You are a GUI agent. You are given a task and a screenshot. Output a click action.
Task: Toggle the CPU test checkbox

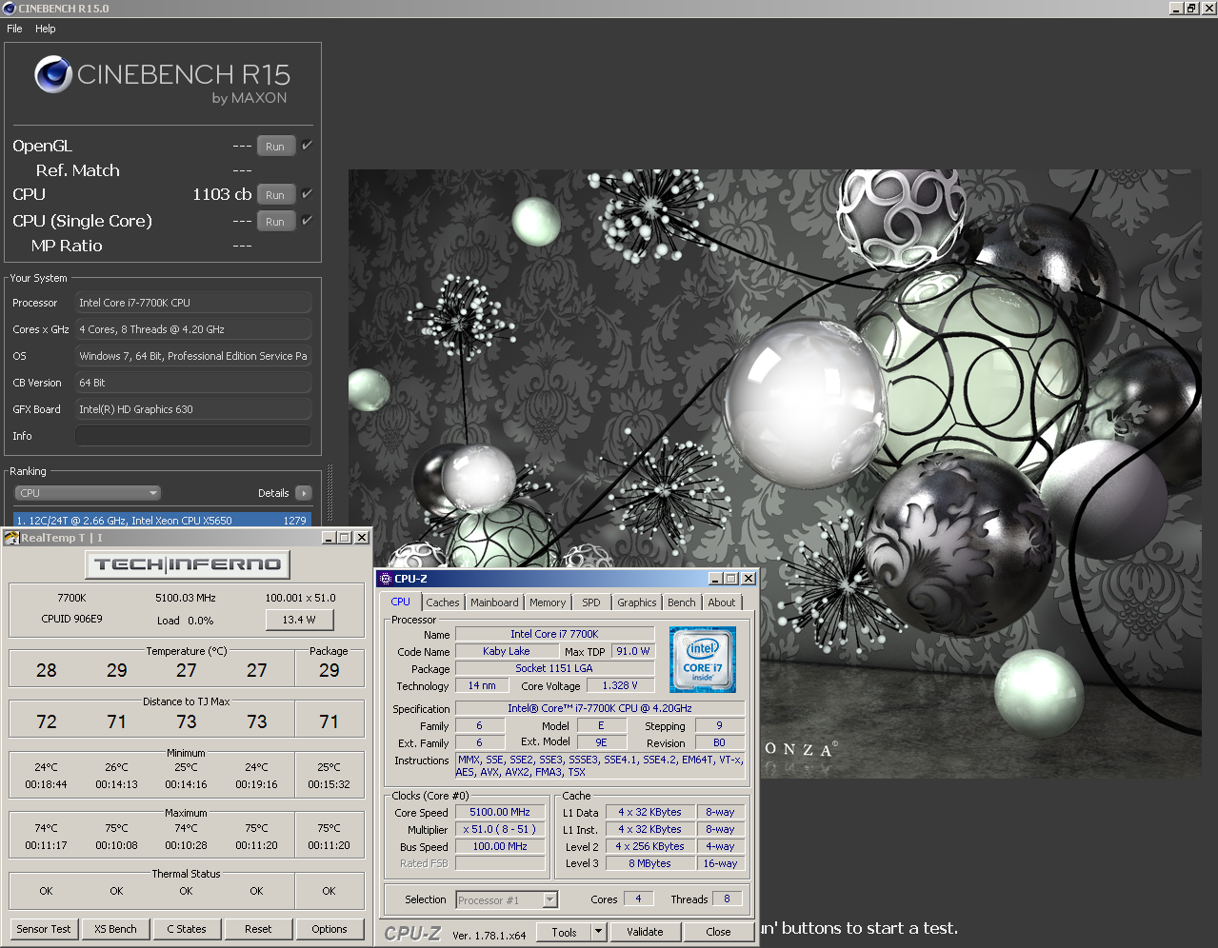coord(307,194)
